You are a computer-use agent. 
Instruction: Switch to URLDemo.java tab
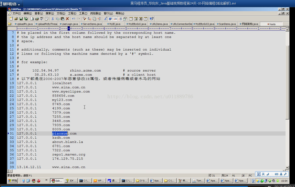point(159,24)
